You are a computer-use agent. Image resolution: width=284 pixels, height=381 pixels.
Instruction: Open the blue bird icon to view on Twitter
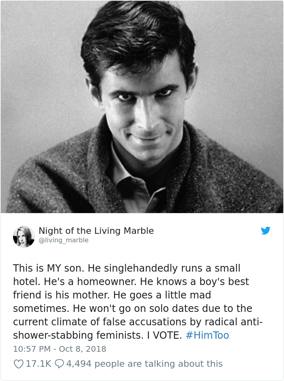point(266,231)
